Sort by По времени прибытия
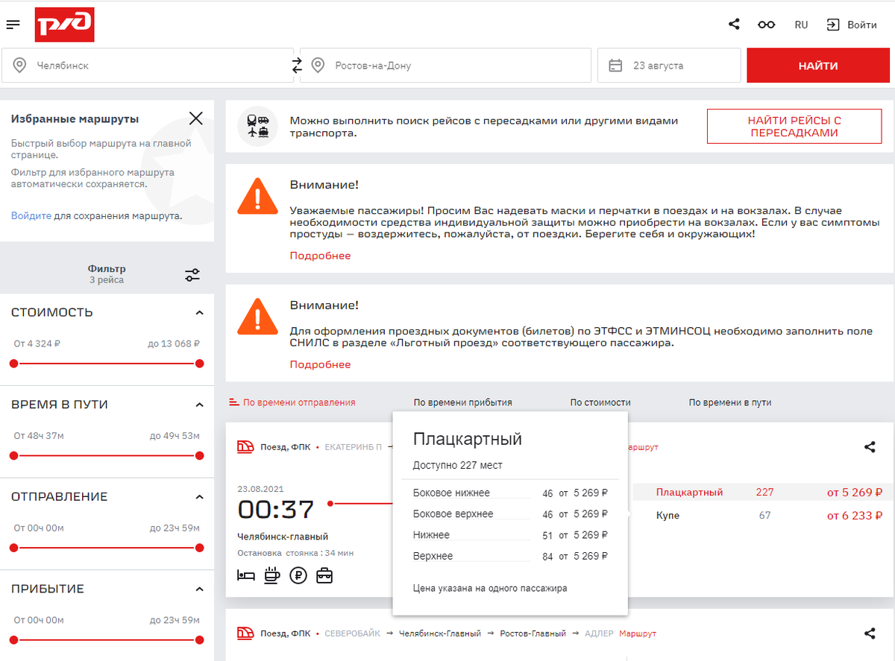Screen dimensions: 895x661 click(x=462, y=402)
